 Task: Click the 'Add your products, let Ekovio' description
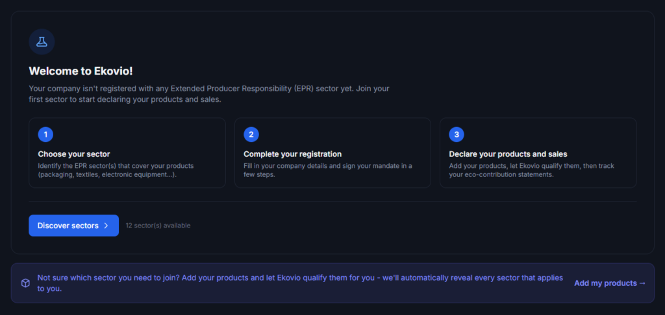(531, 170)
